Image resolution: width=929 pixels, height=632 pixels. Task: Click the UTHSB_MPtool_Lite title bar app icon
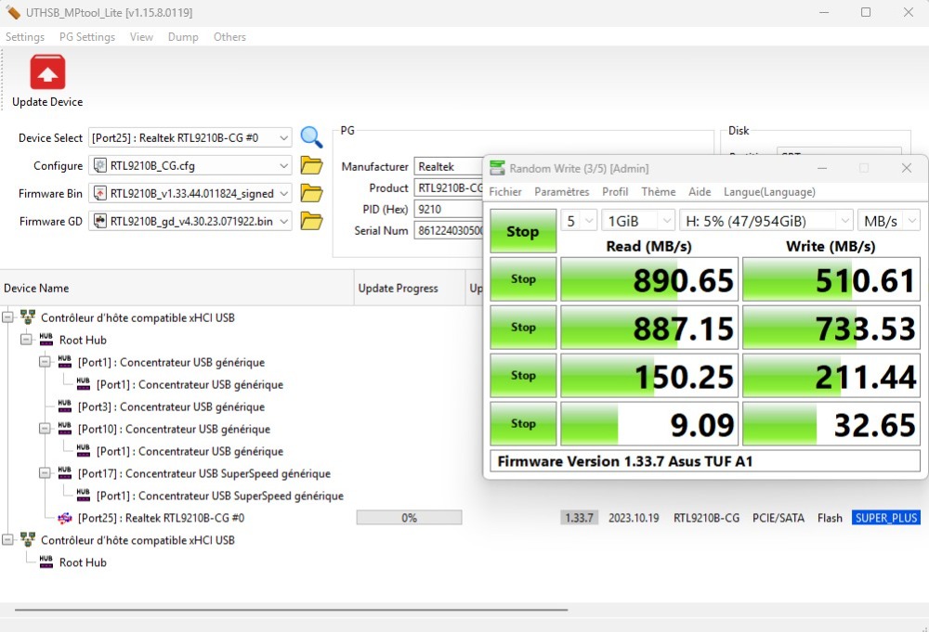point(13,12)
